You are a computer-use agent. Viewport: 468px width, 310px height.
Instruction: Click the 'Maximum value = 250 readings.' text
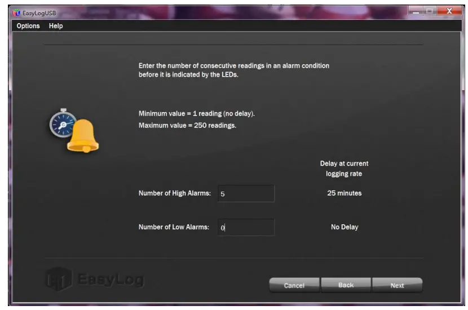click(x=187, y=125)
